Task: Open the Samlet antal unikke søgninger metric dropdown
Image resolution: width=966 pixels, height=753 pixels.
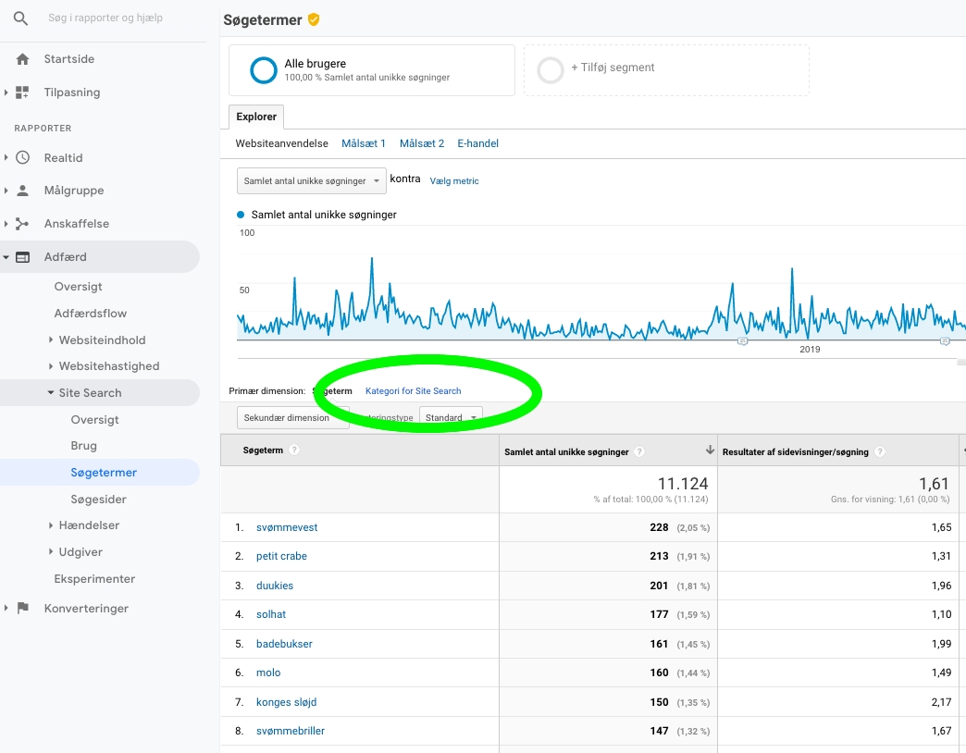Action: pos(312,181)
